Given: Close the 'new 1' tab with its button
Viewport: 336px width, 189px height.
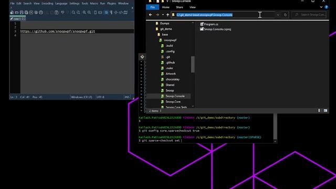Looking at the screenshot, I should [x=24, y=19].
